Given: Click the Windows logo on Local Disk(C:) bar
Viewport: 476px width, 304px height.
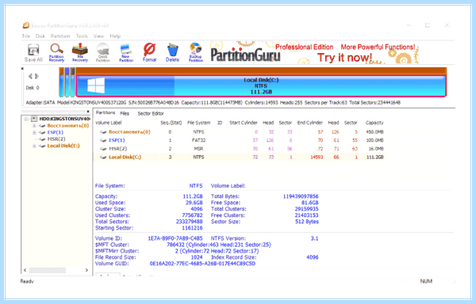Looking at the screenshot, I should click(96, 85).
